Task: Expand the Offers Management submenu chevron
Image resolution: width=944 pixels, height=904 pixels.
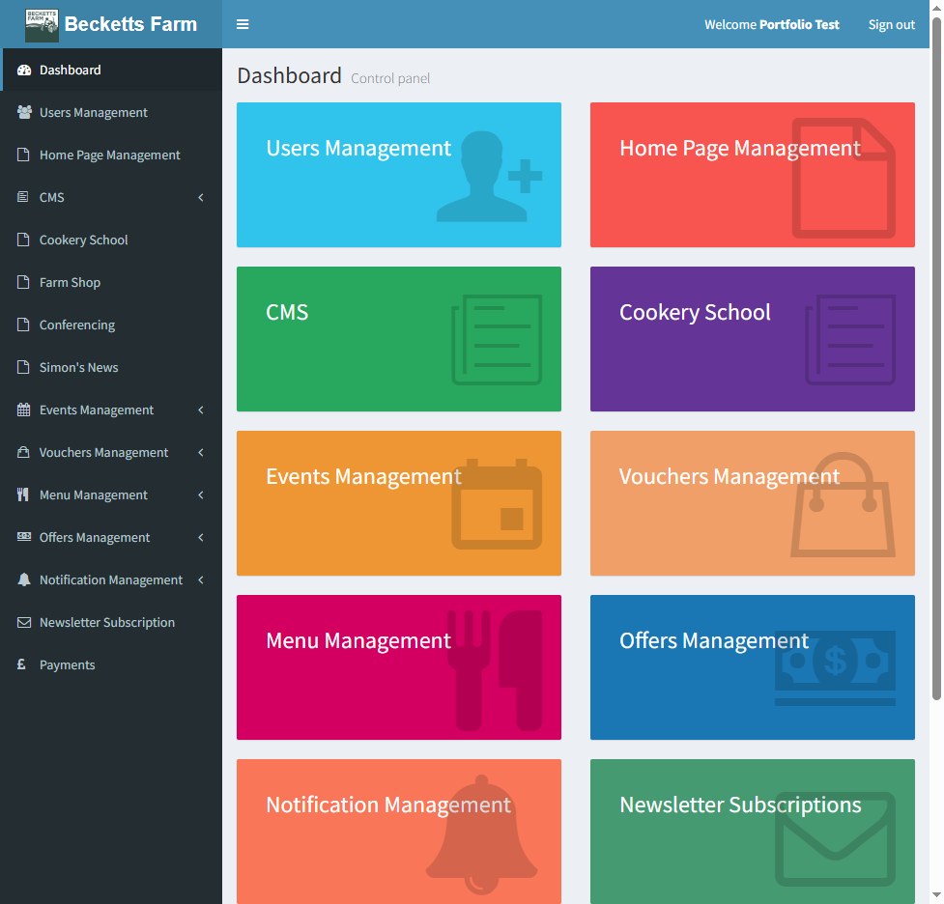Action: coord(200,537)
